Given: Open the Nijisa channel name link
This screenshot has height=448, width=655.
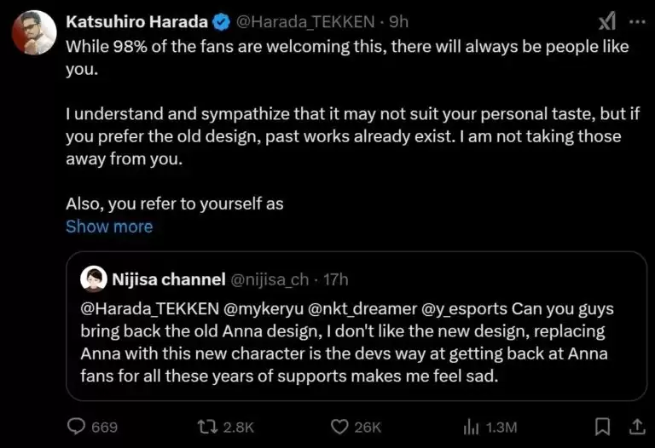Looking at the screenshot, I should (167, 279).
